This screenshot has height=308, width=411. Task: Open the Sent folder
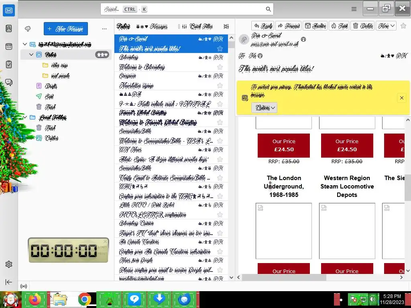coord(49,96)
